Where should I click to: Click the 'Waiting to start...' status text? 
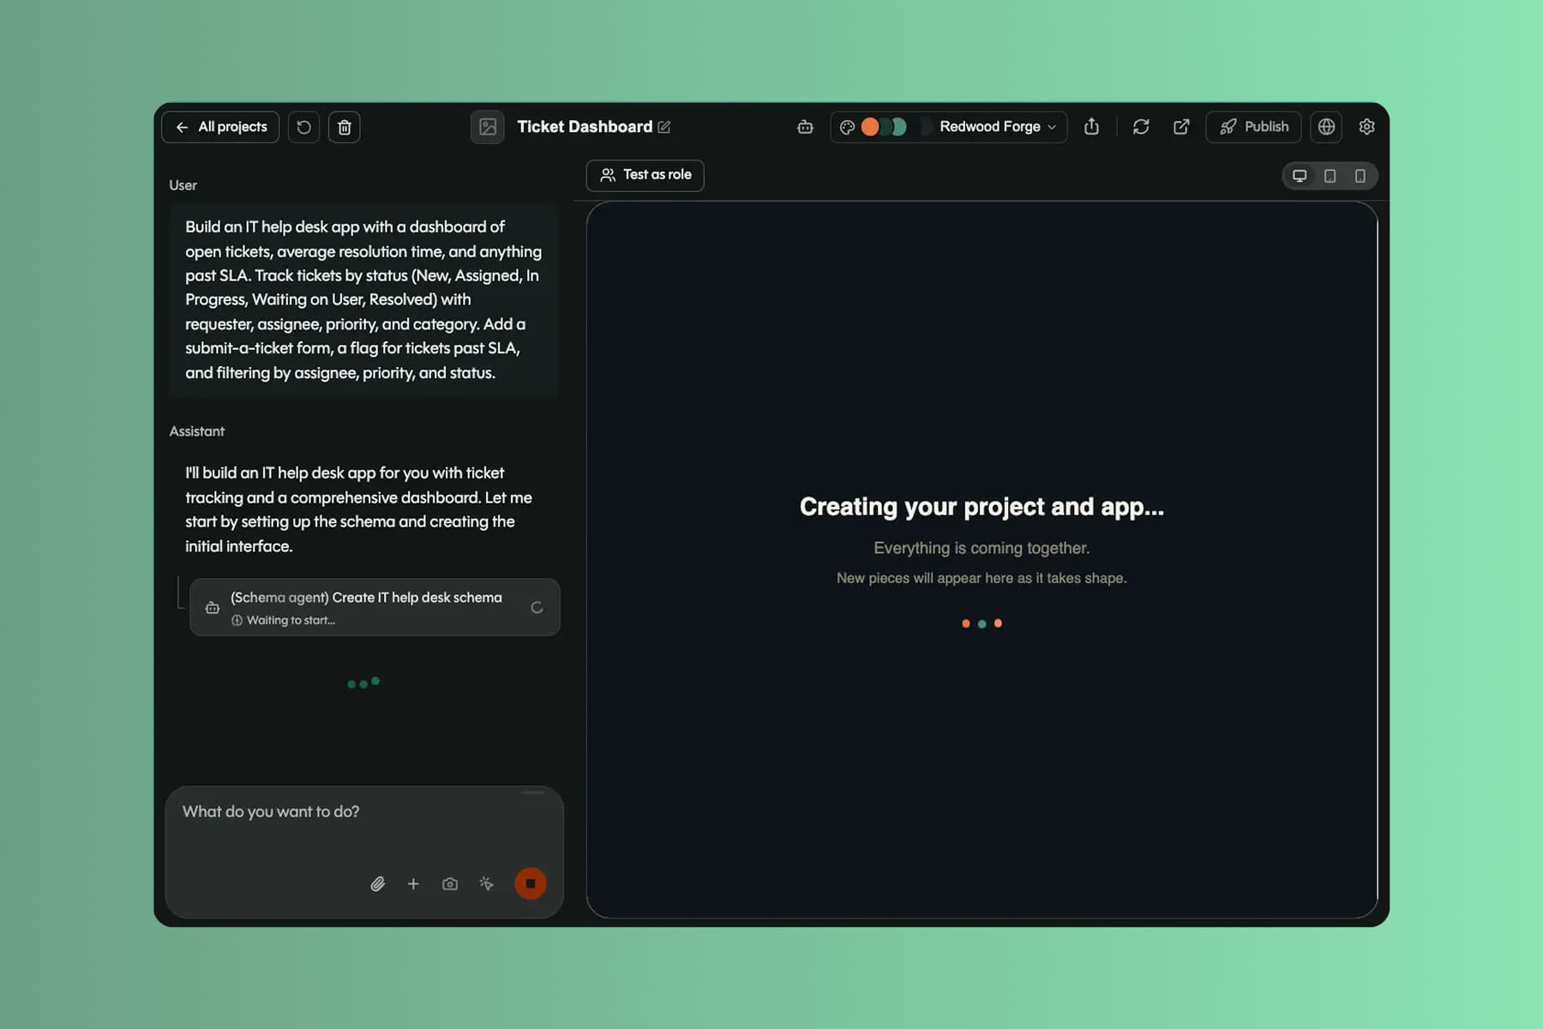pos(291,620)
